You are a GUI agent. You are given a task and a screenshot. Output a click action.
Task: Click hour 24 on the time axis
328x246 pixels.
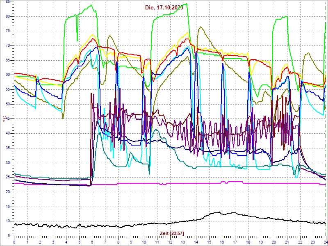(x=325, y=242)
